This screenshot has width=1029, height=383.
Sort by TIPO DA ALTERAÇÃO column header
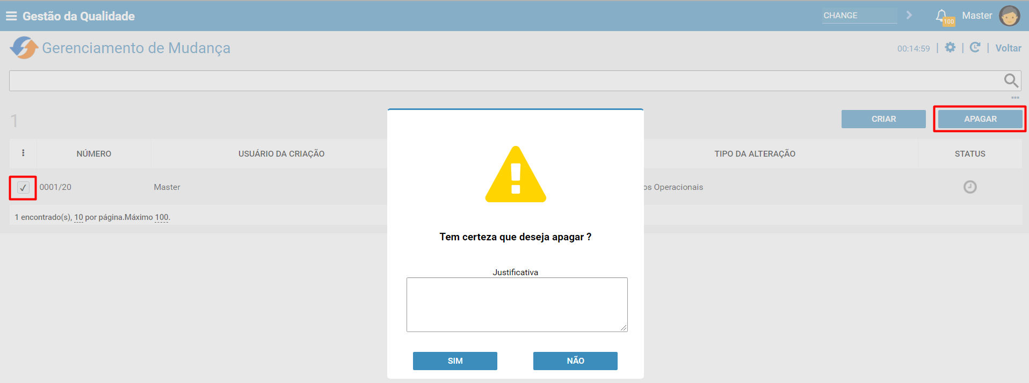tap(755, 154)
